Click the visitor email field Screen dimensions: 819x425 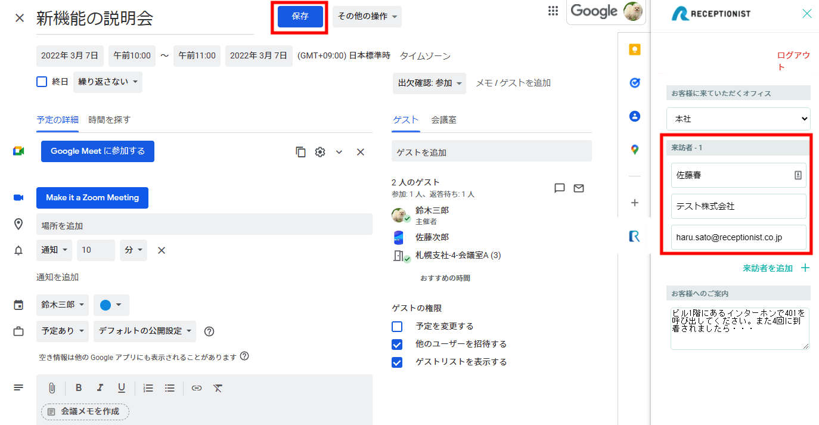(739, 237)
